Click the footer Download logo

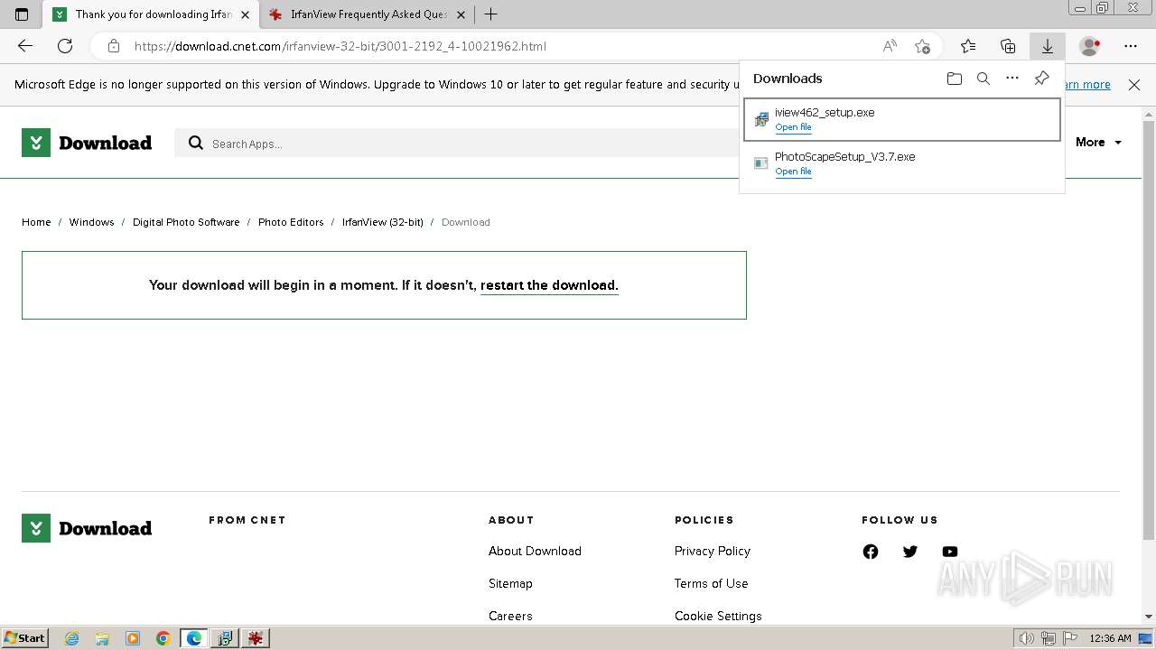[x=87, y=528]
